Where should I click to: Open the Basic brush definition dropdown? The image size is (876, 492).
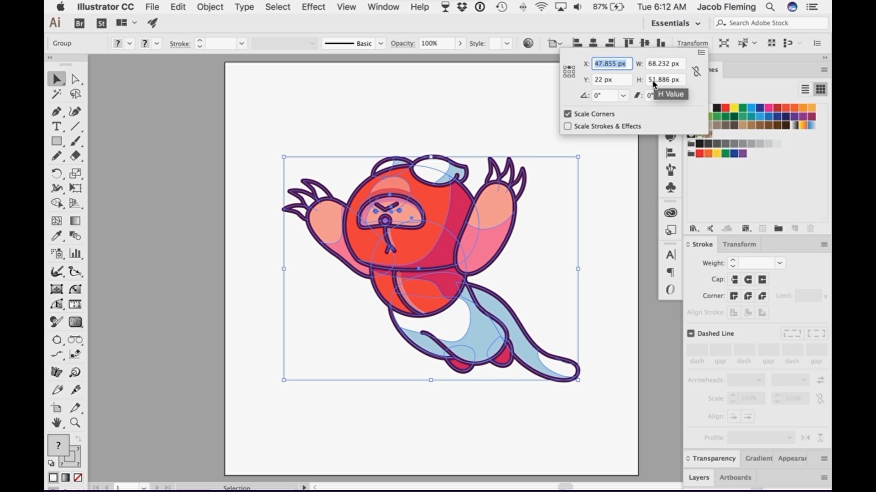click(381, 44)
